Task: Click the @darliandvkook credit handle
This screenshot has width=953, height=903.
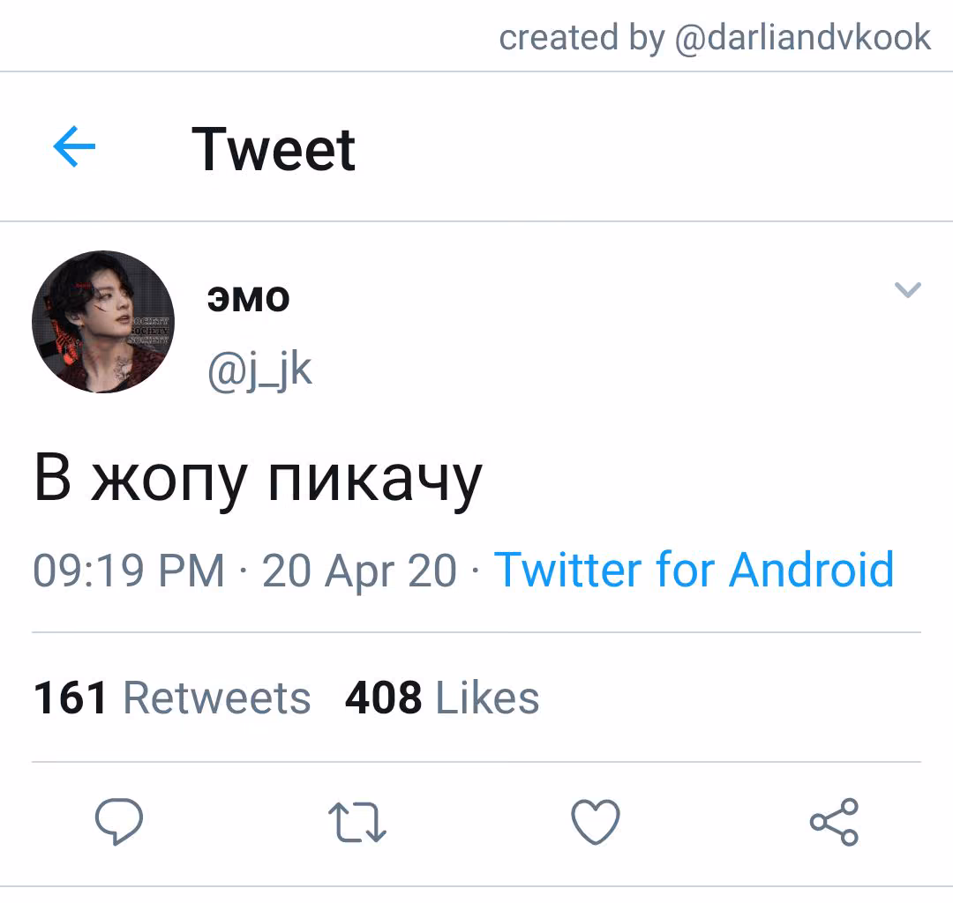Action: 803,38
